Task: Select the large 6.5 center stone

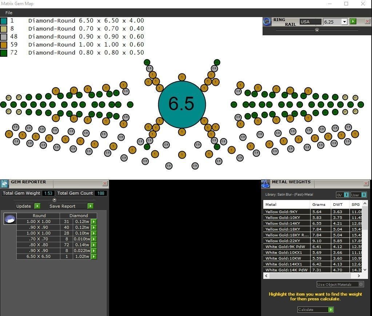Action: (182, 104)
